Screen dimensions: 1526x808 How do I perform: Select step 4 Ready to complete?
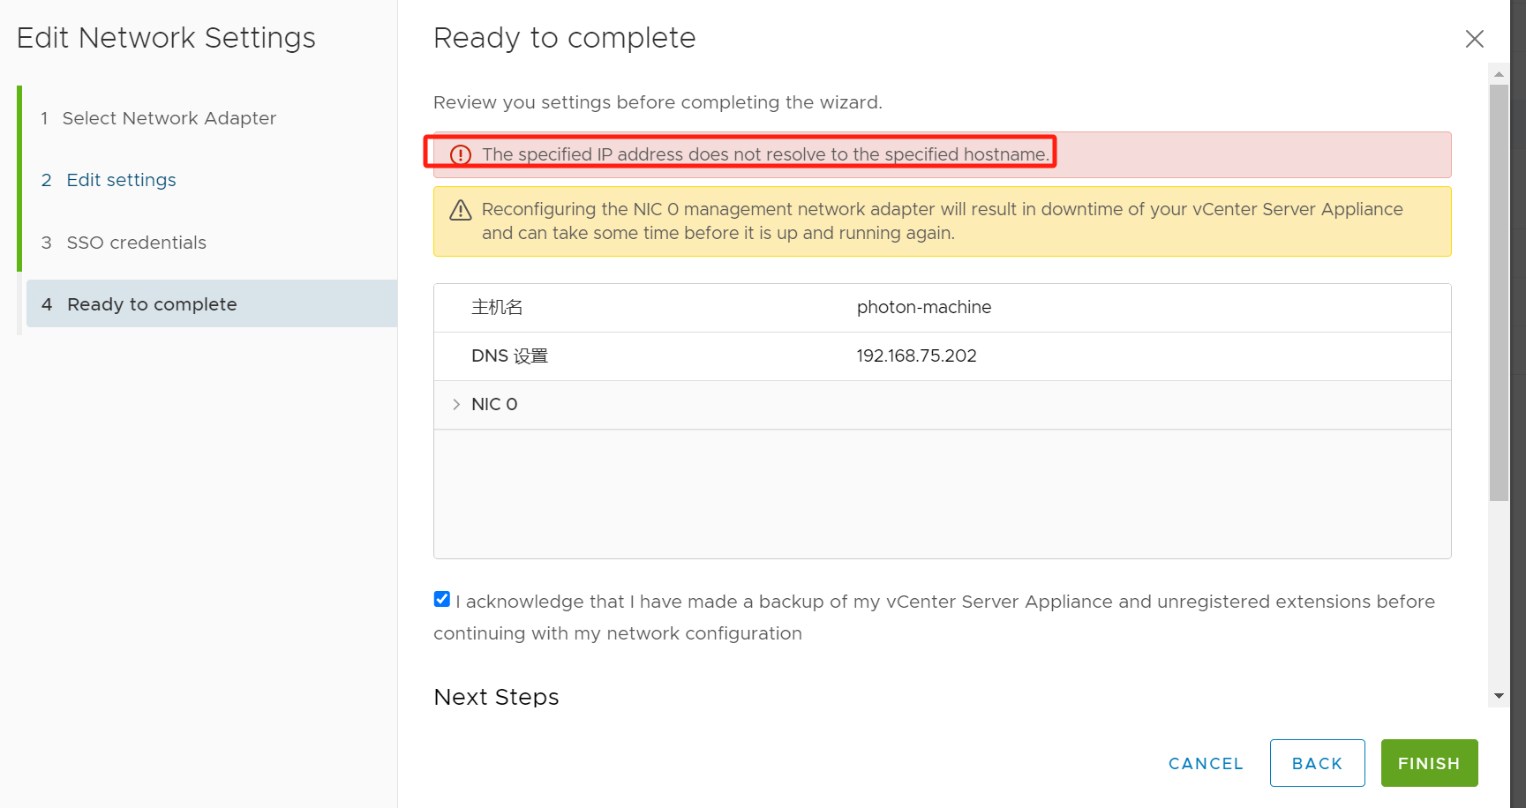tap(212, 303)
